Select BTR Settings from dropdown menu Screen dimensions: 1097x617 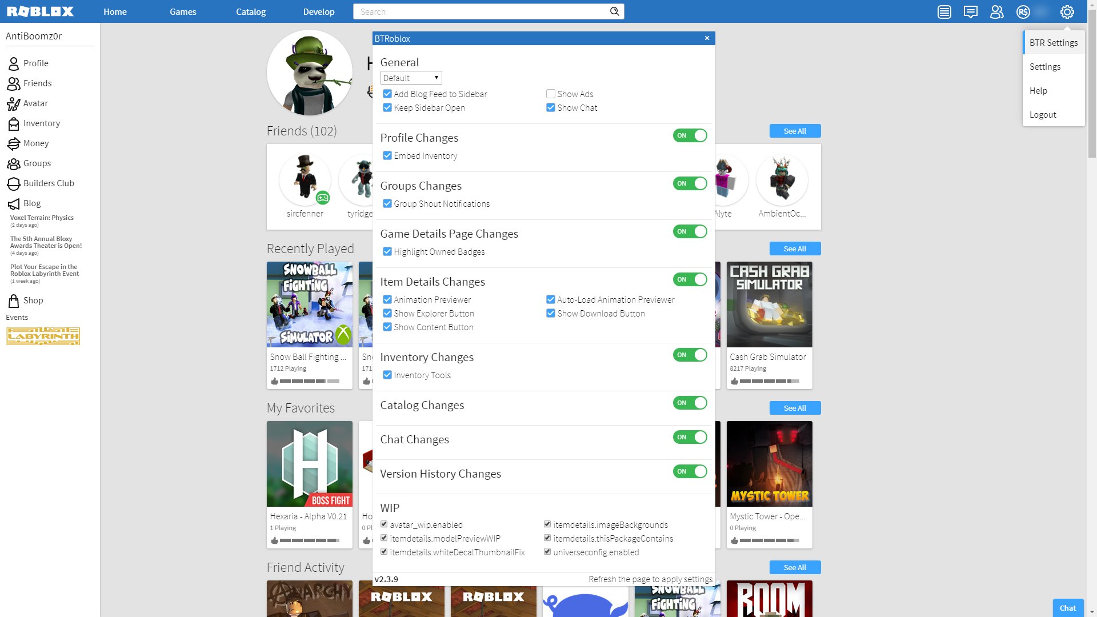coord(1054,42)
